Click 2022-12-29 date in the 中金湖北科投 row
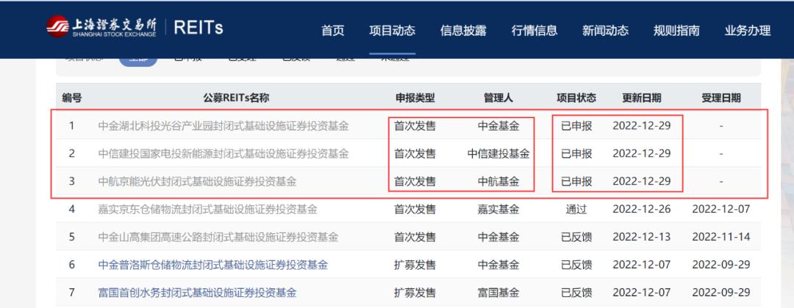 click(642, 125)
